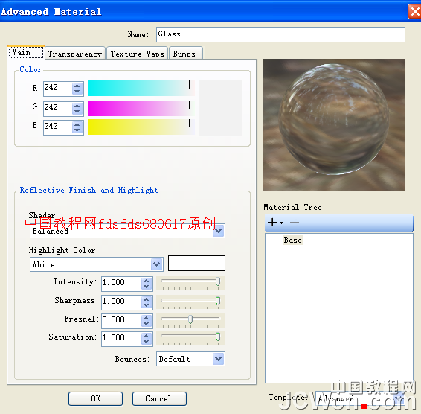Image resolution: width=421 pixels, height=414 pixels.
Task: Decrease Saturation with the down arrow
Action: (x=147, y=342)
